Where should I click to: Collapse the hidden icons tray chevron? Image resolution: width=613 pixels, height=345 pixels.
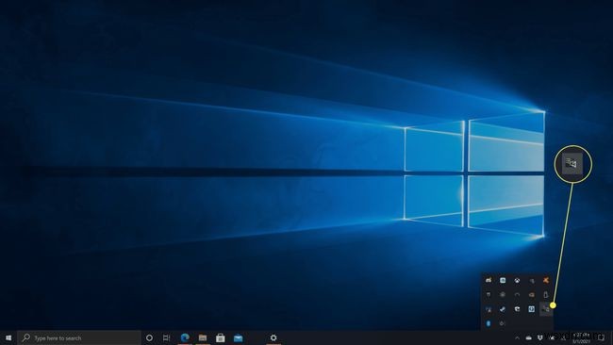tap(517, 338)
